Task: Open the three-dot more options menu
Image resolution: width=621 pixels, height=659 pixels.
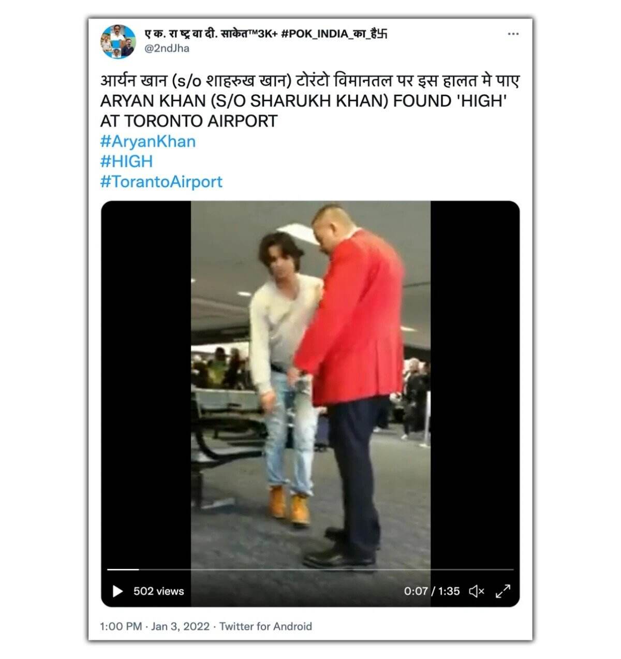Action: click(513, 34)
